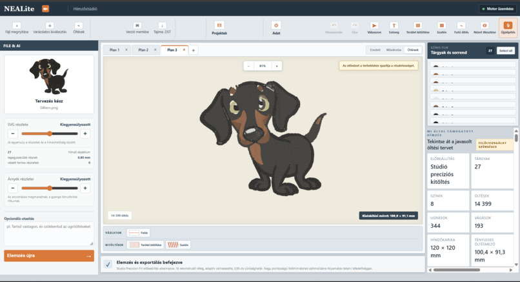
Task: Click the Hímzőstúdió header label
Action: 85,9
